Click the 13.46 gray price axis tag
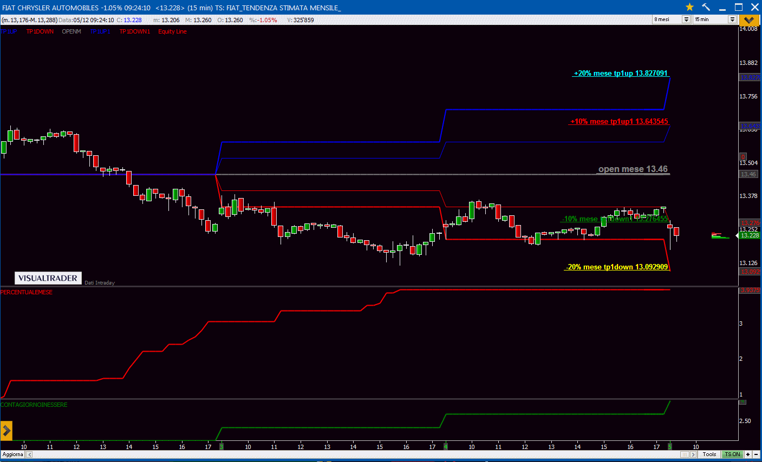 coord(748,174)
